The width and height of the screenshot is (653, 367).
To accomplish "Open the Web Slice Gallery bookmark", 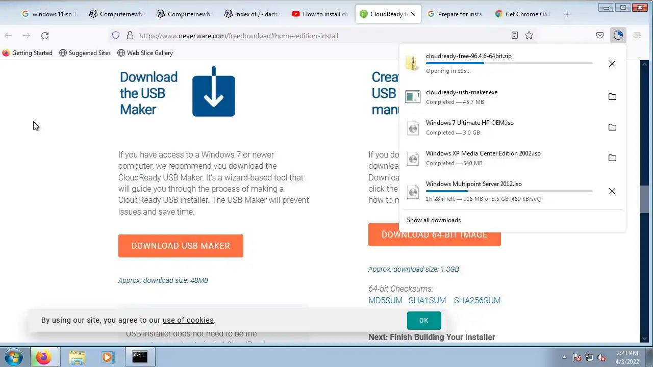I will (145, 53).
